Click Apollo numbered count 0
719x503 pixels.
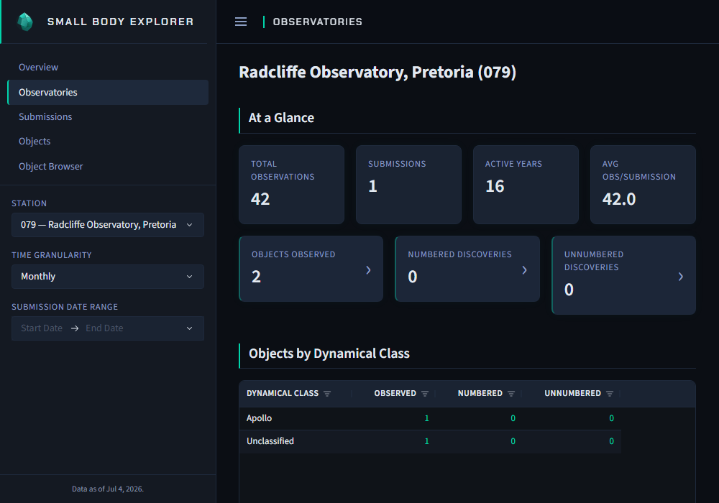513,417
